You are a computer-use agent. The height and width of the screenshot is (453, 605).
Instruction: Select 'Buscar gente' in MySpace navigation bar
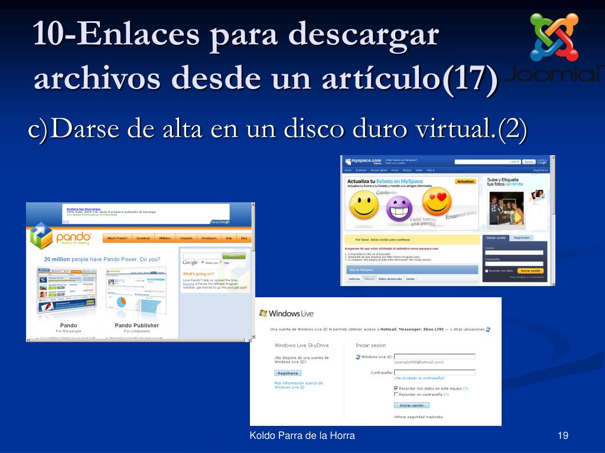point(379,170)
